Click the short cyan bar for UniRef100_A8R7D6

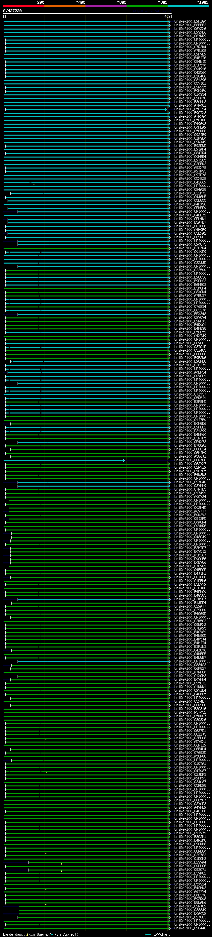tap(65, 460)
